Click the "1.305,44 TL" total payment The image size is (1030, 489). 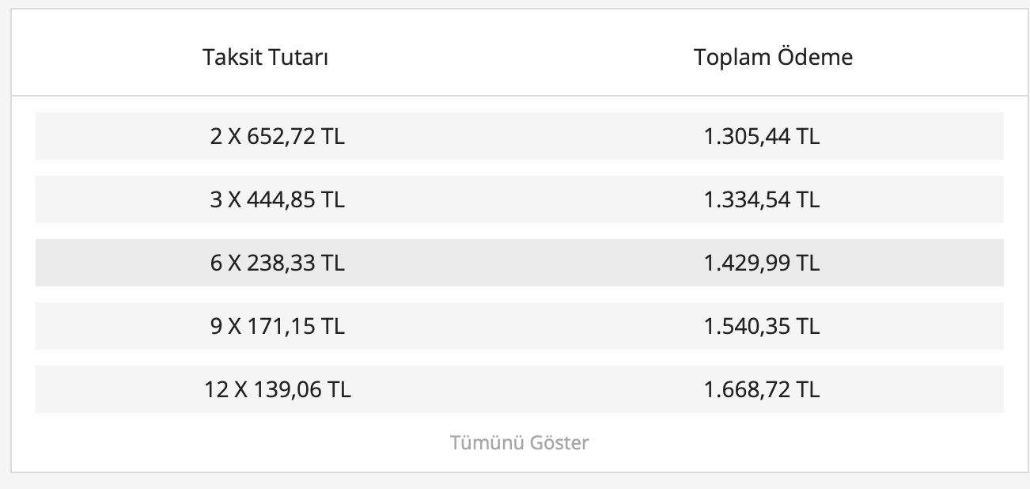[761, 136]
